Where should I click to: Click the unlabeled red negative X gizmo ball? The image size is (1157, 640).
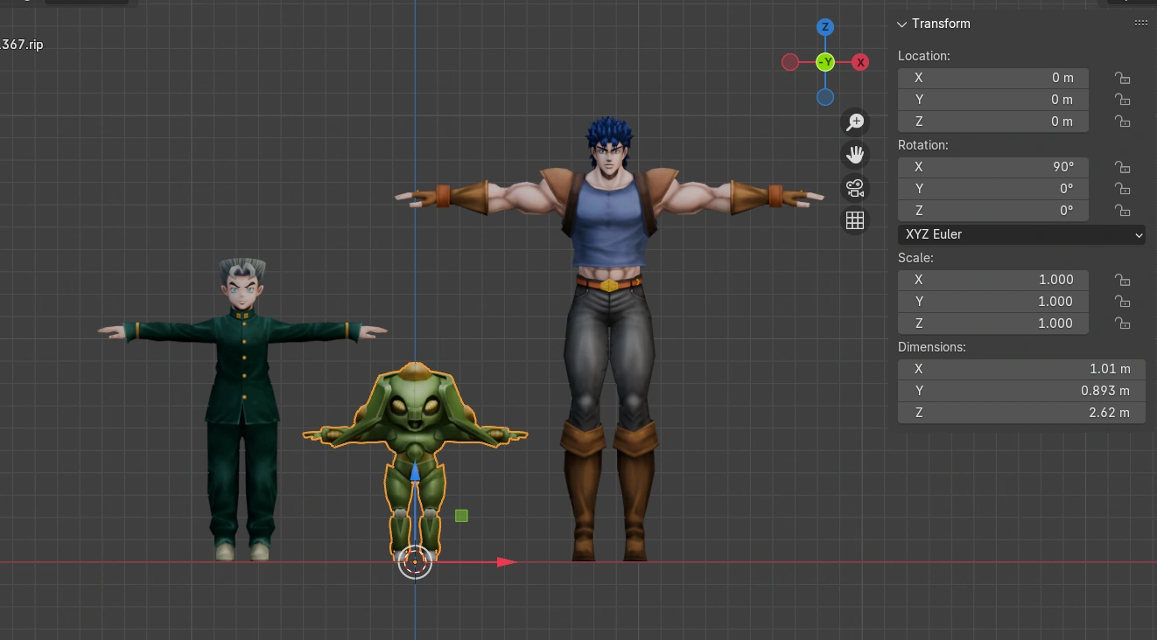[790, 62]
